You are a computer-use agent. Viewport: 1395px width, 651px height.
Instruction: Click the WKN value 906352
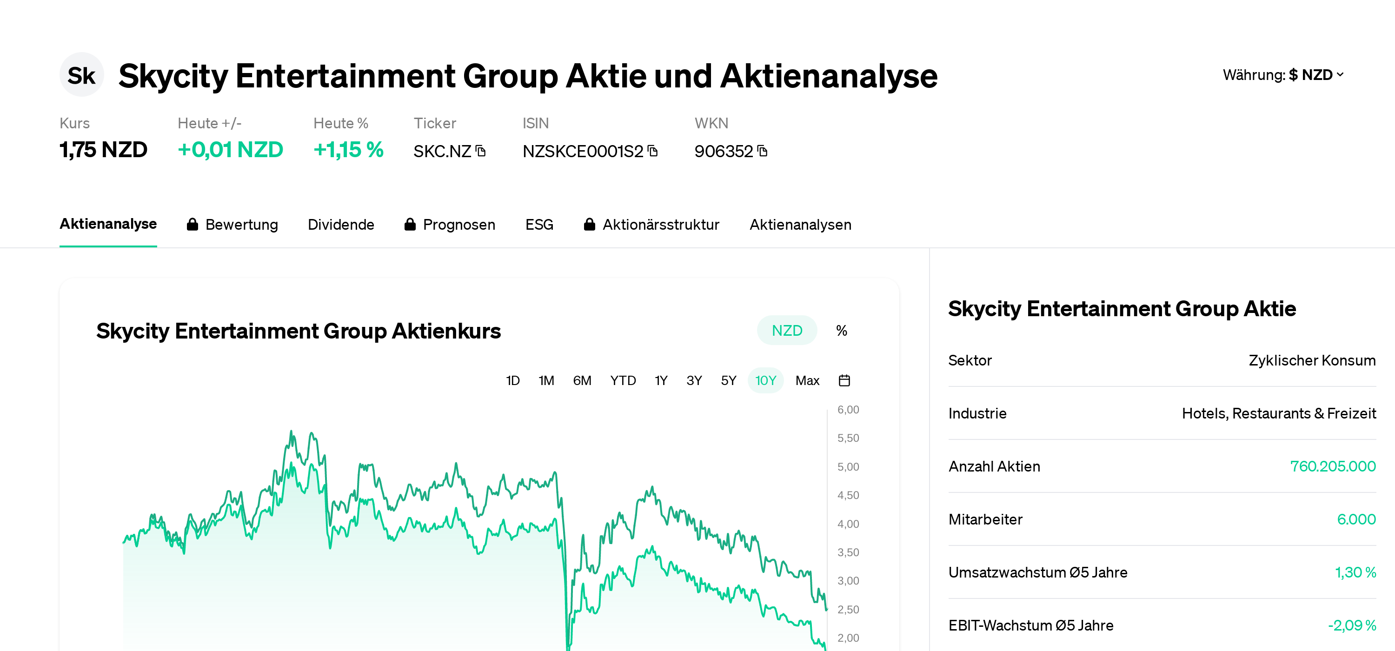(724, 151)
